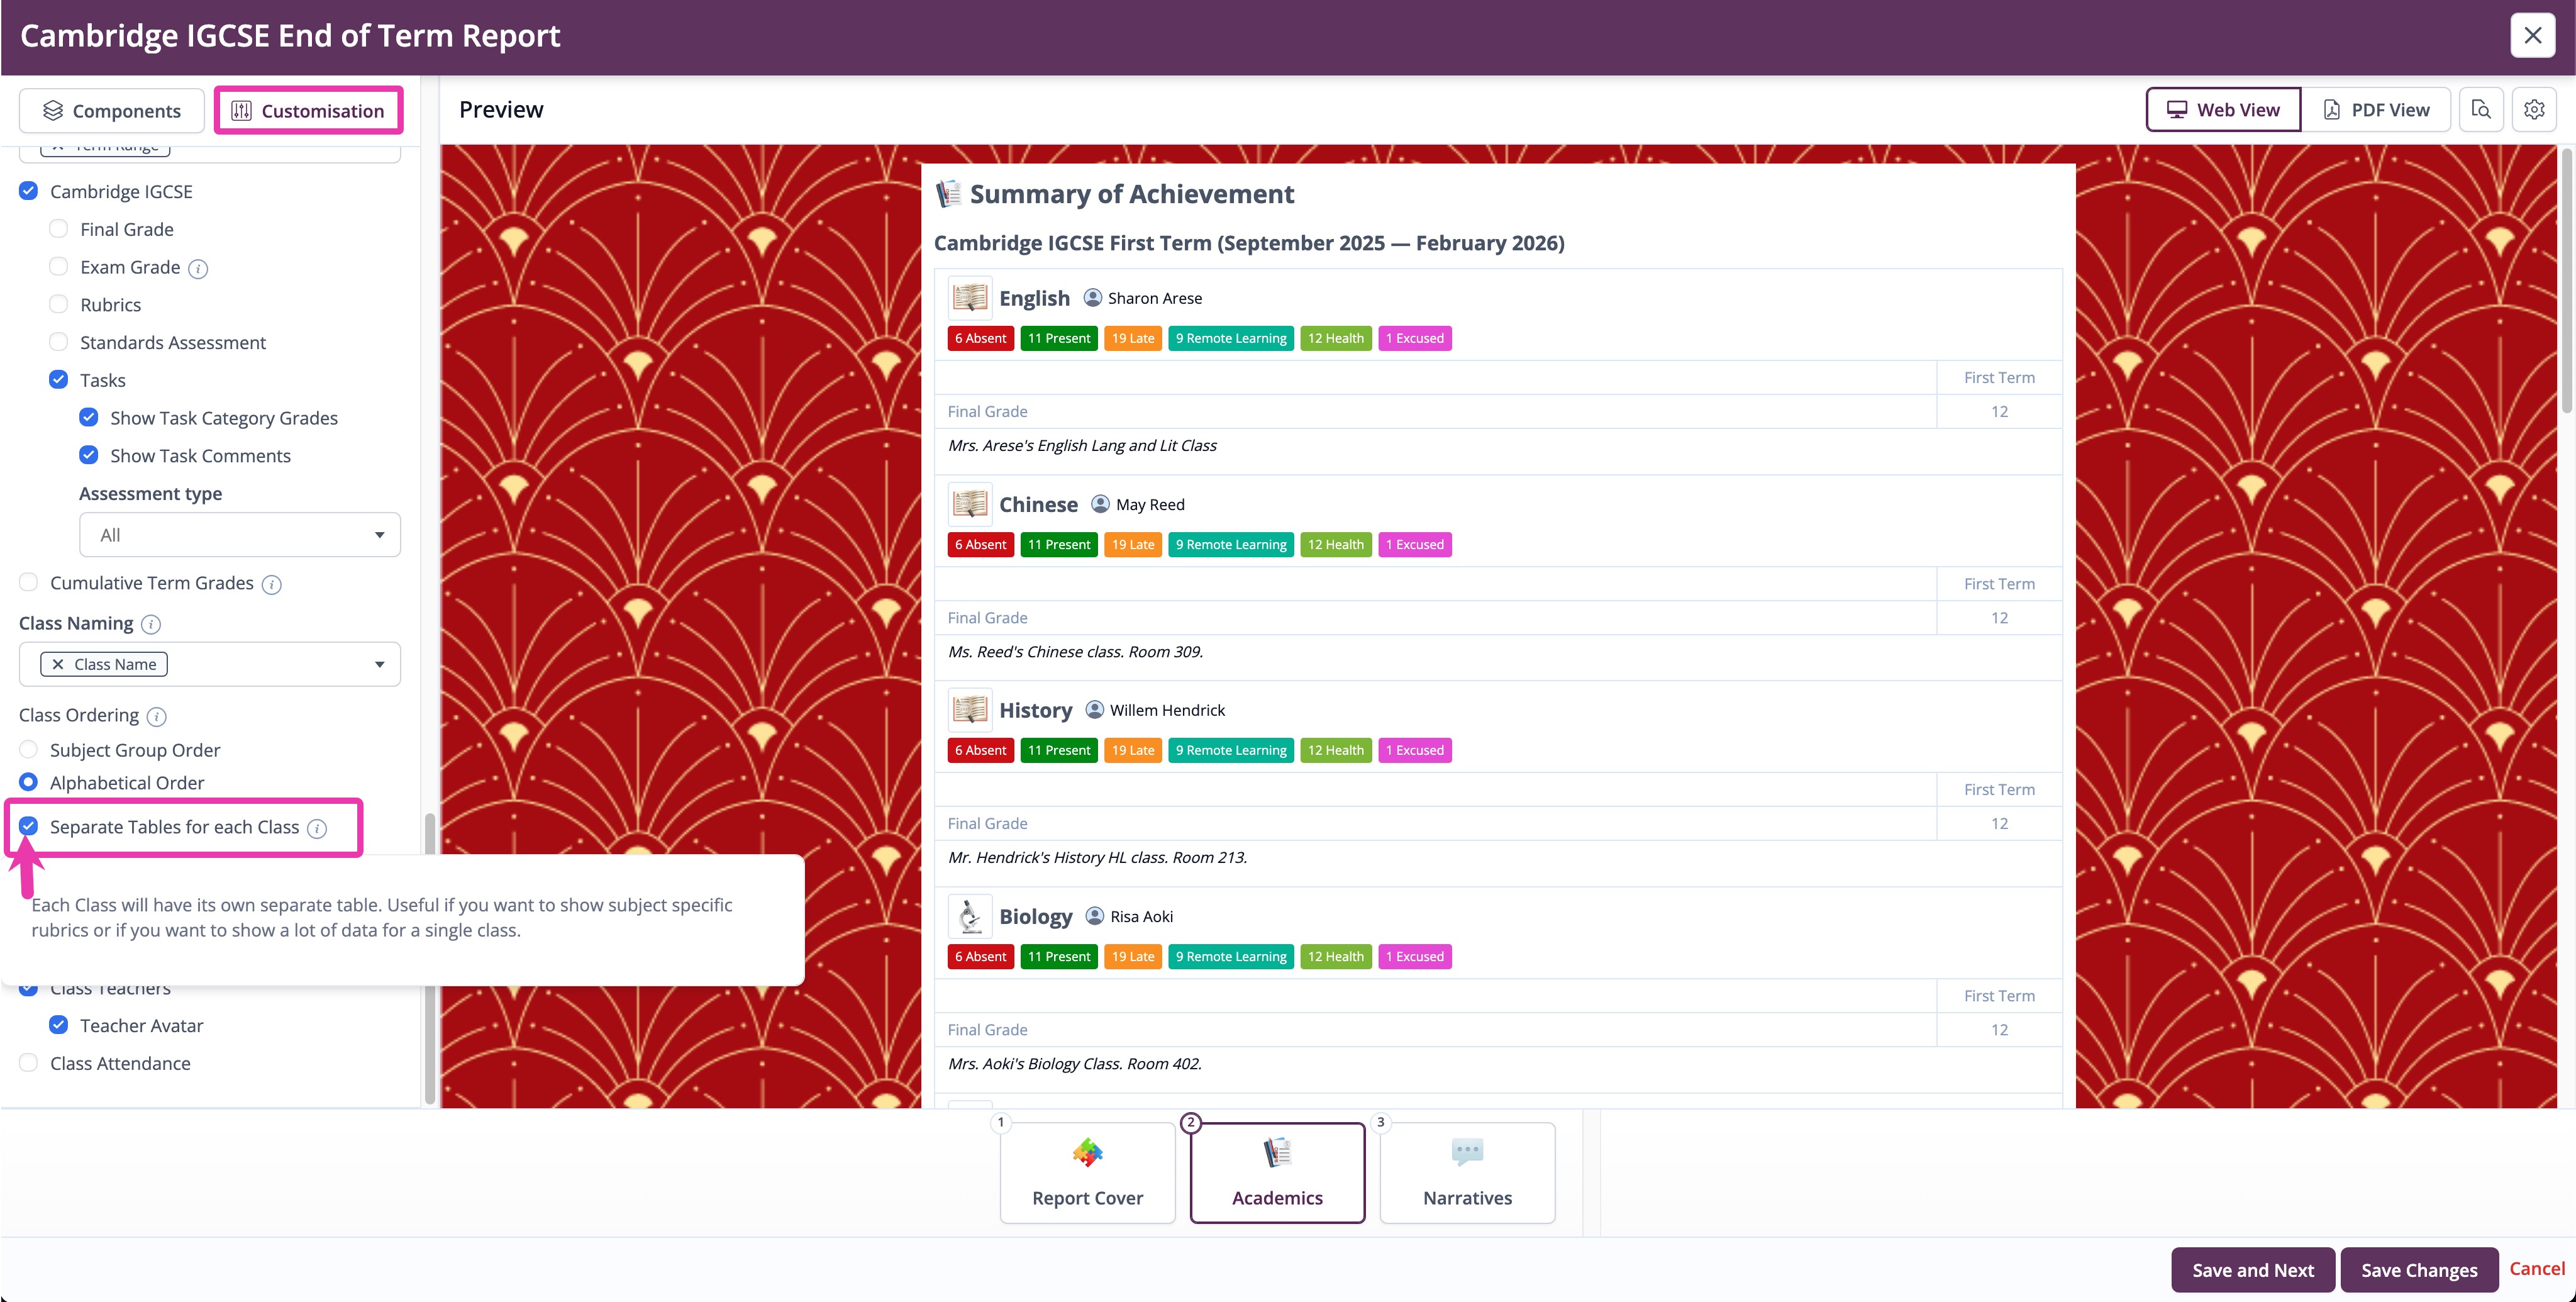Switch to the Components panel
The image size is (2576, 1302).
111,110
